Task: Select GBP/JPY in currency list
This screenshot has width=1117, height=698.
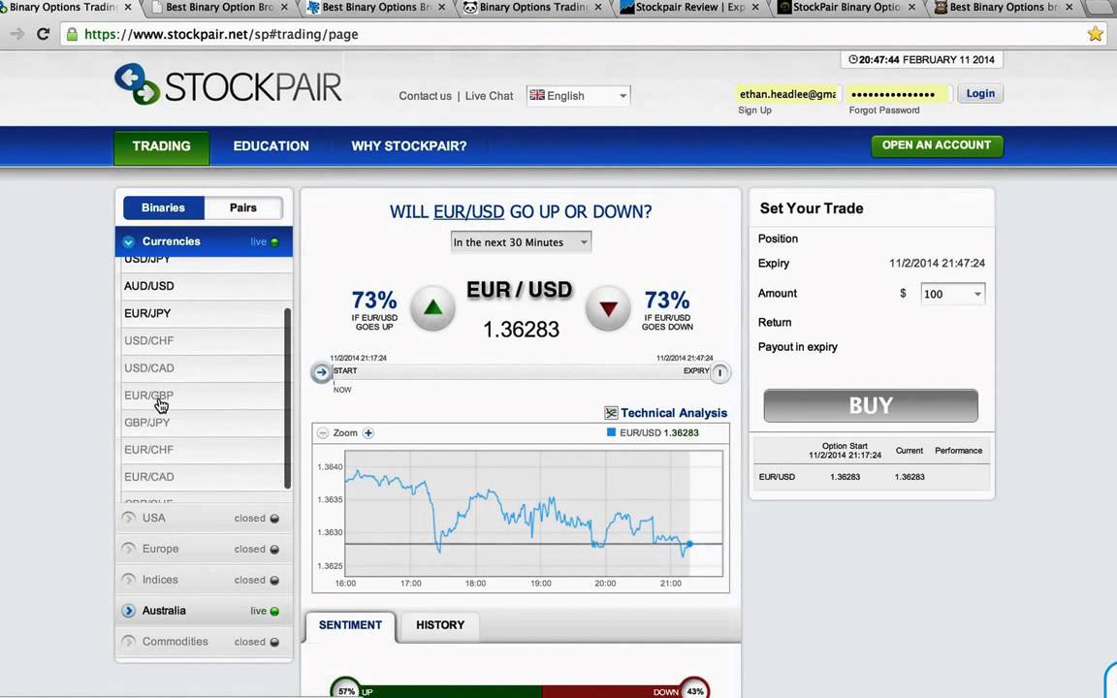Action: pyautogui.click(x=204, y=423)
